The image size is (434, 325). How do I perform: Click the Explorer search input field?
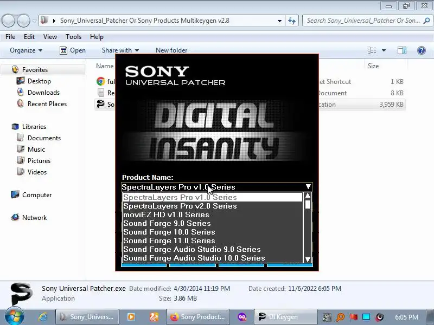[362, 21]
